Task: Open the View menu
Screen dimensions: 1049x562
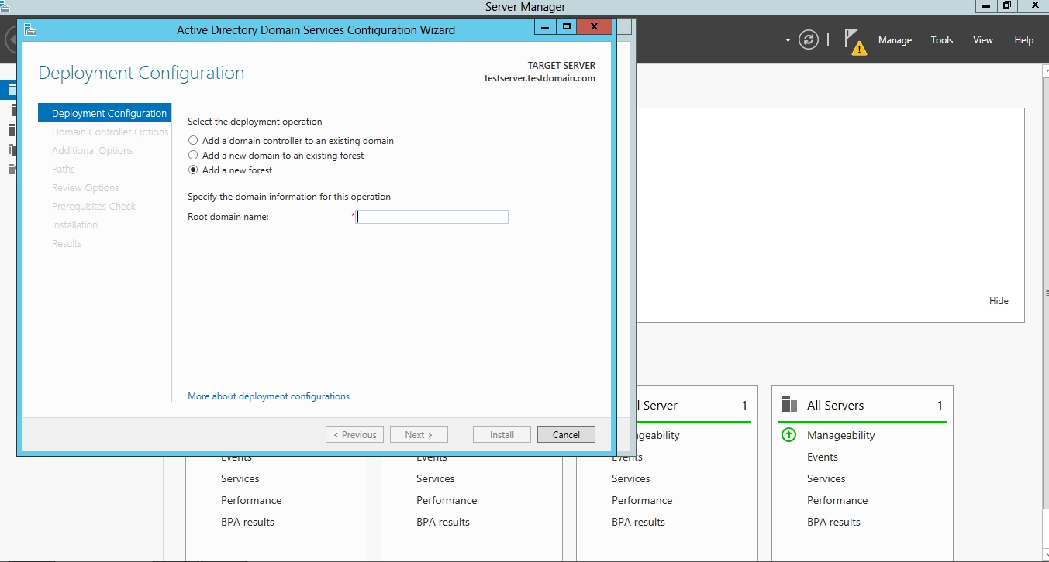Action: click(982, 40)
